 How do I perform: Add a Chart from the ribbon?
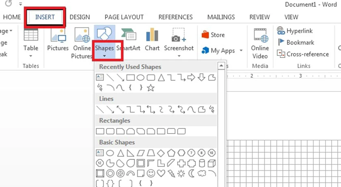pyautogui.click(x=152, y=40)
